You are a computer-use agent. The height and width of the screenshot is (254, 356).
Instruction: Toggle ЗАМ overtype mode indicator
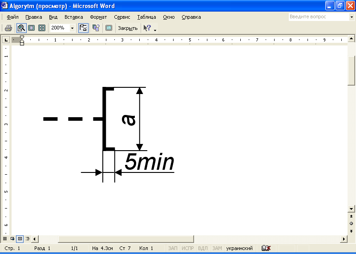point(217,248)
